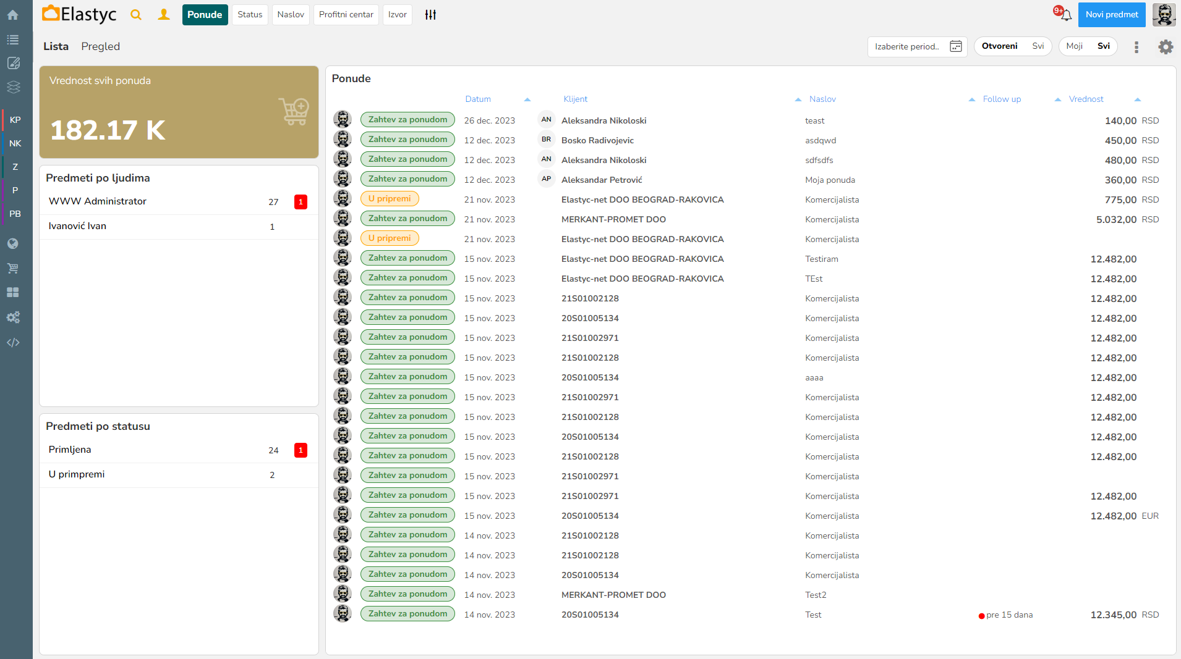Click the home icon in sidebar
The image size is (1181, 659).
pos(13,15)
